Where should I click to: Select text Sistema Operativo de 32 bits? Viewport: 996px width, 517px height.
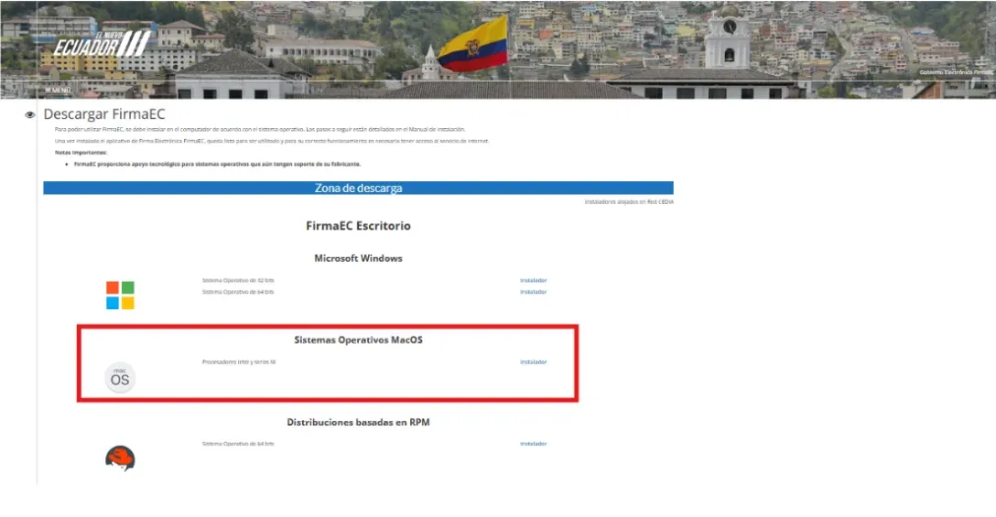point(238,280)
